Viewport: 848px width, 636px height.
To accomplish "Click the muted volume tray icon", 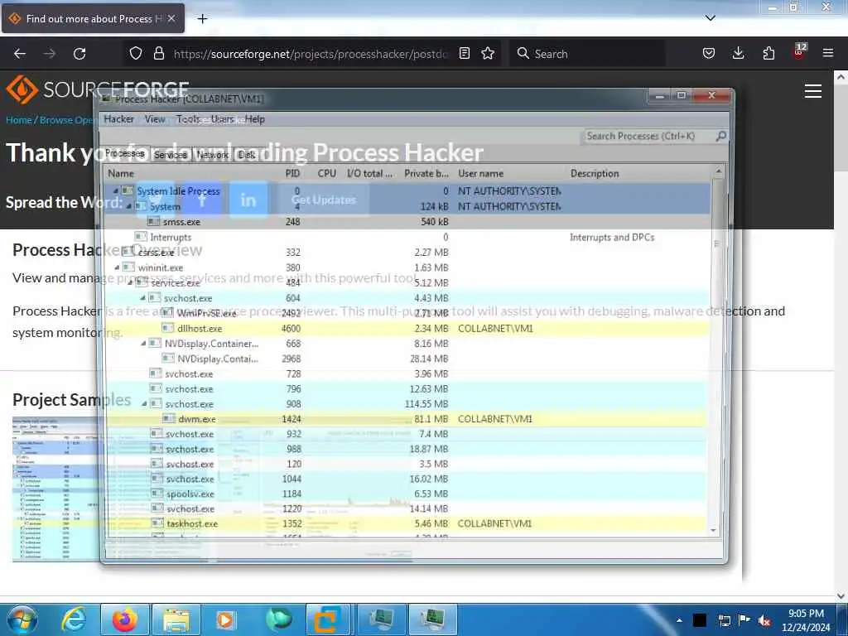I will coord(764,621).
